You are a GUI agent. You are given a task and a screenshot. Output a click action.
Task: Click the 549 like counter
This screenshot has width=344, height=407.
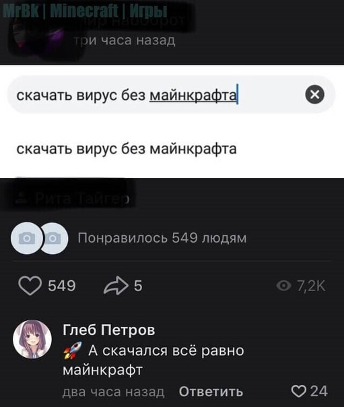coord(62,286)
